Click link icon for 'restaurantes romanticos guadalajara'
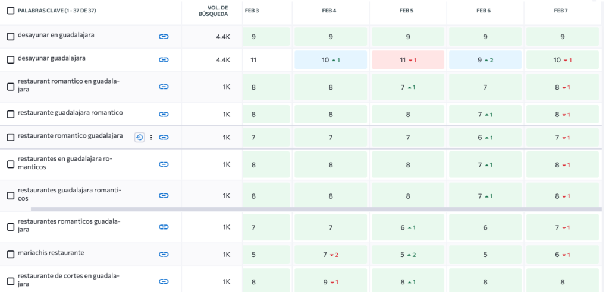609x292 pixels. coord(164,227)
